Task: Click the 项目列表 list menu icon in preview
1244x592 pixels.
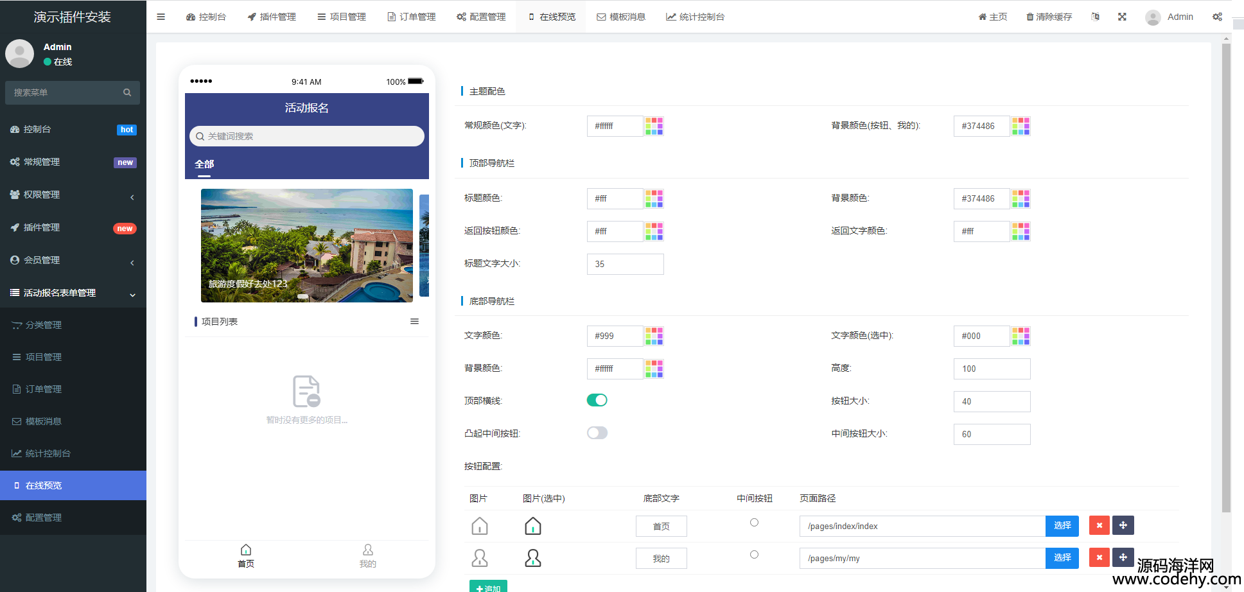Action: 414,322
